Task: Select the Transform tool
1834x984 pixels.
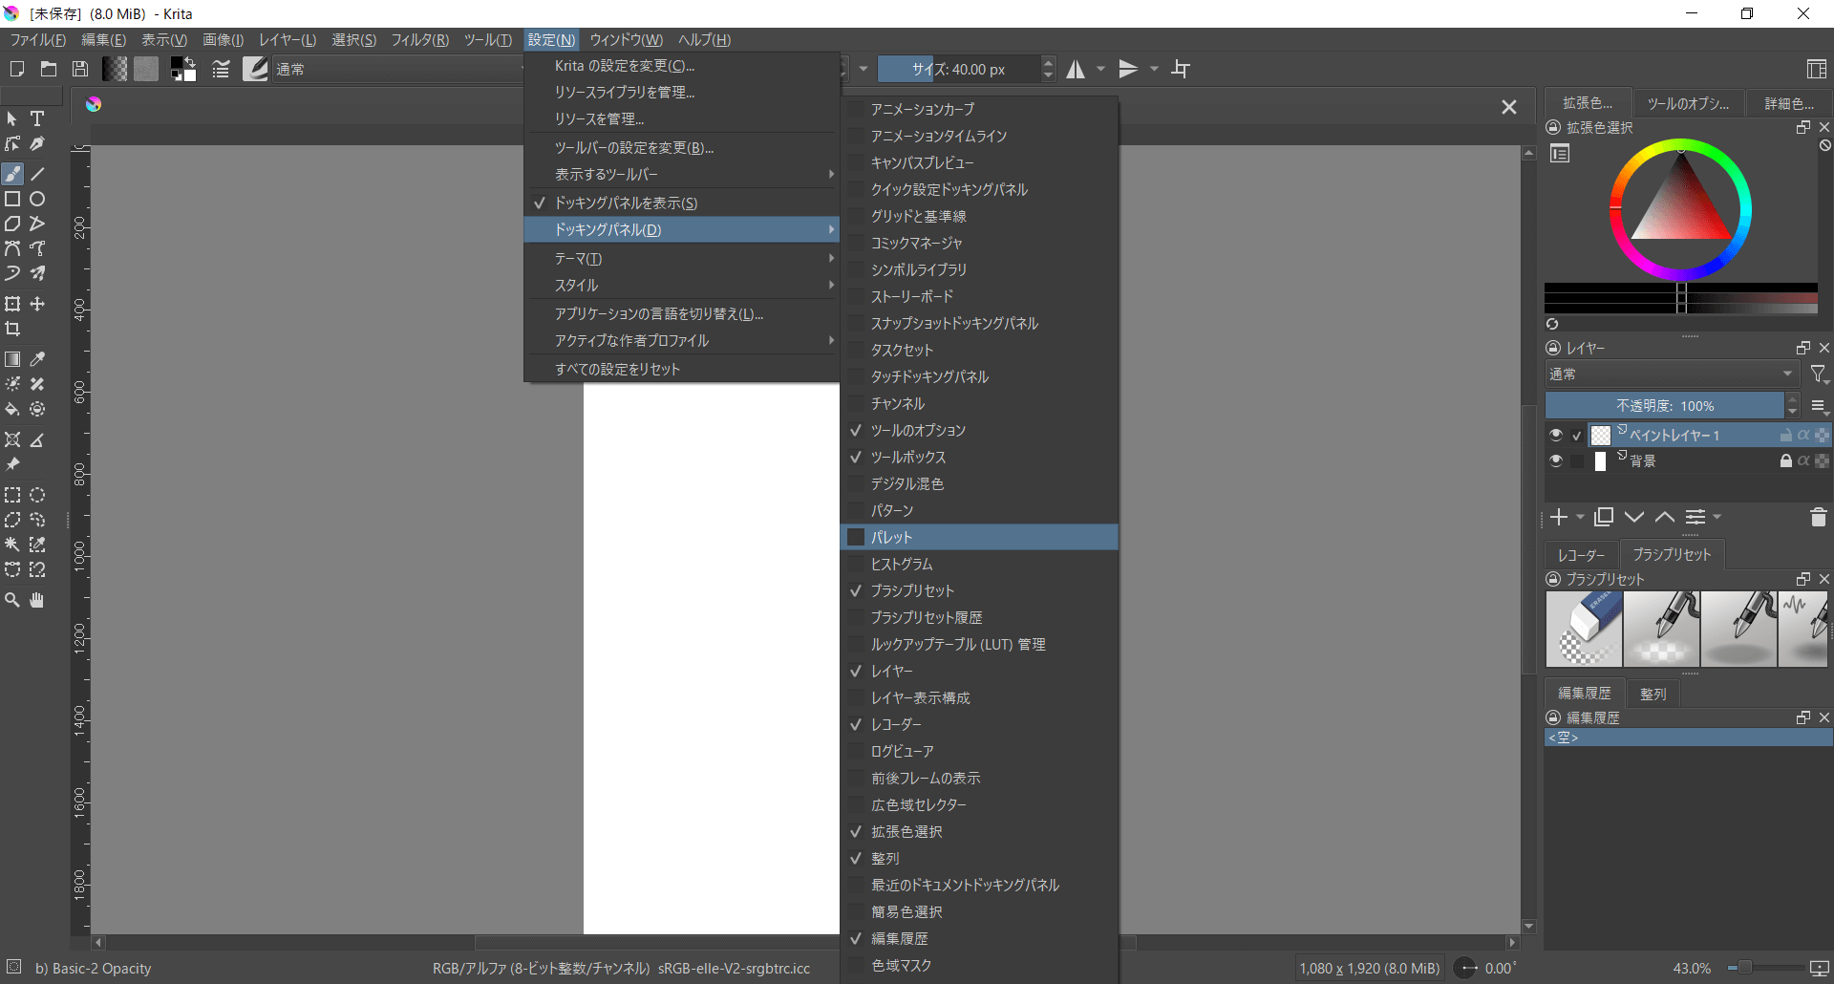Action: [x=12, y=304]
